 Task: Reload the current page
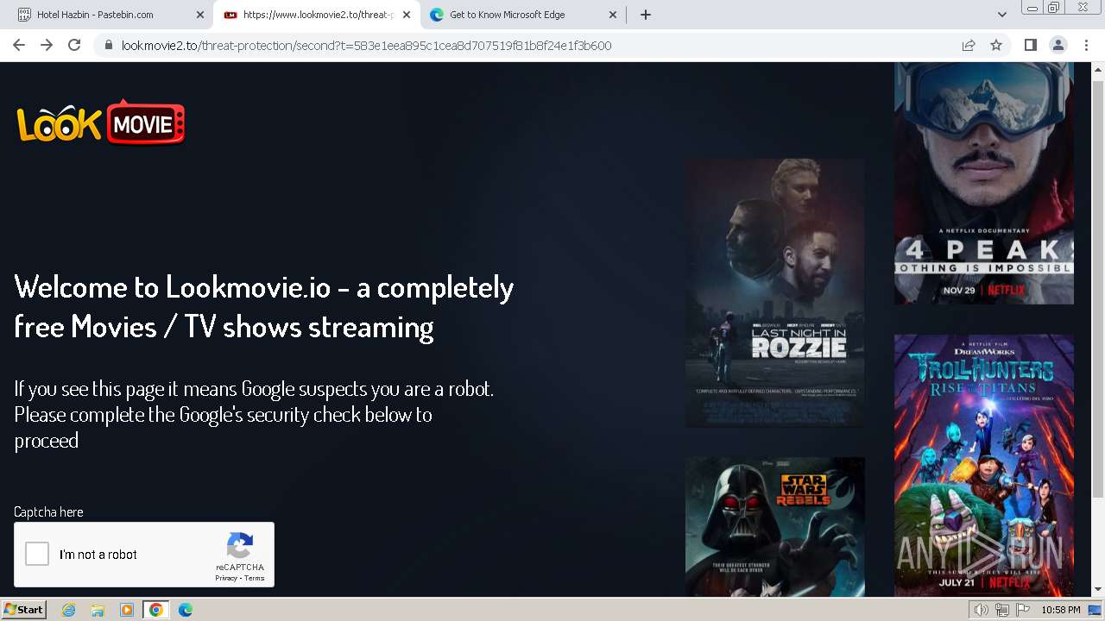point(74,45)
